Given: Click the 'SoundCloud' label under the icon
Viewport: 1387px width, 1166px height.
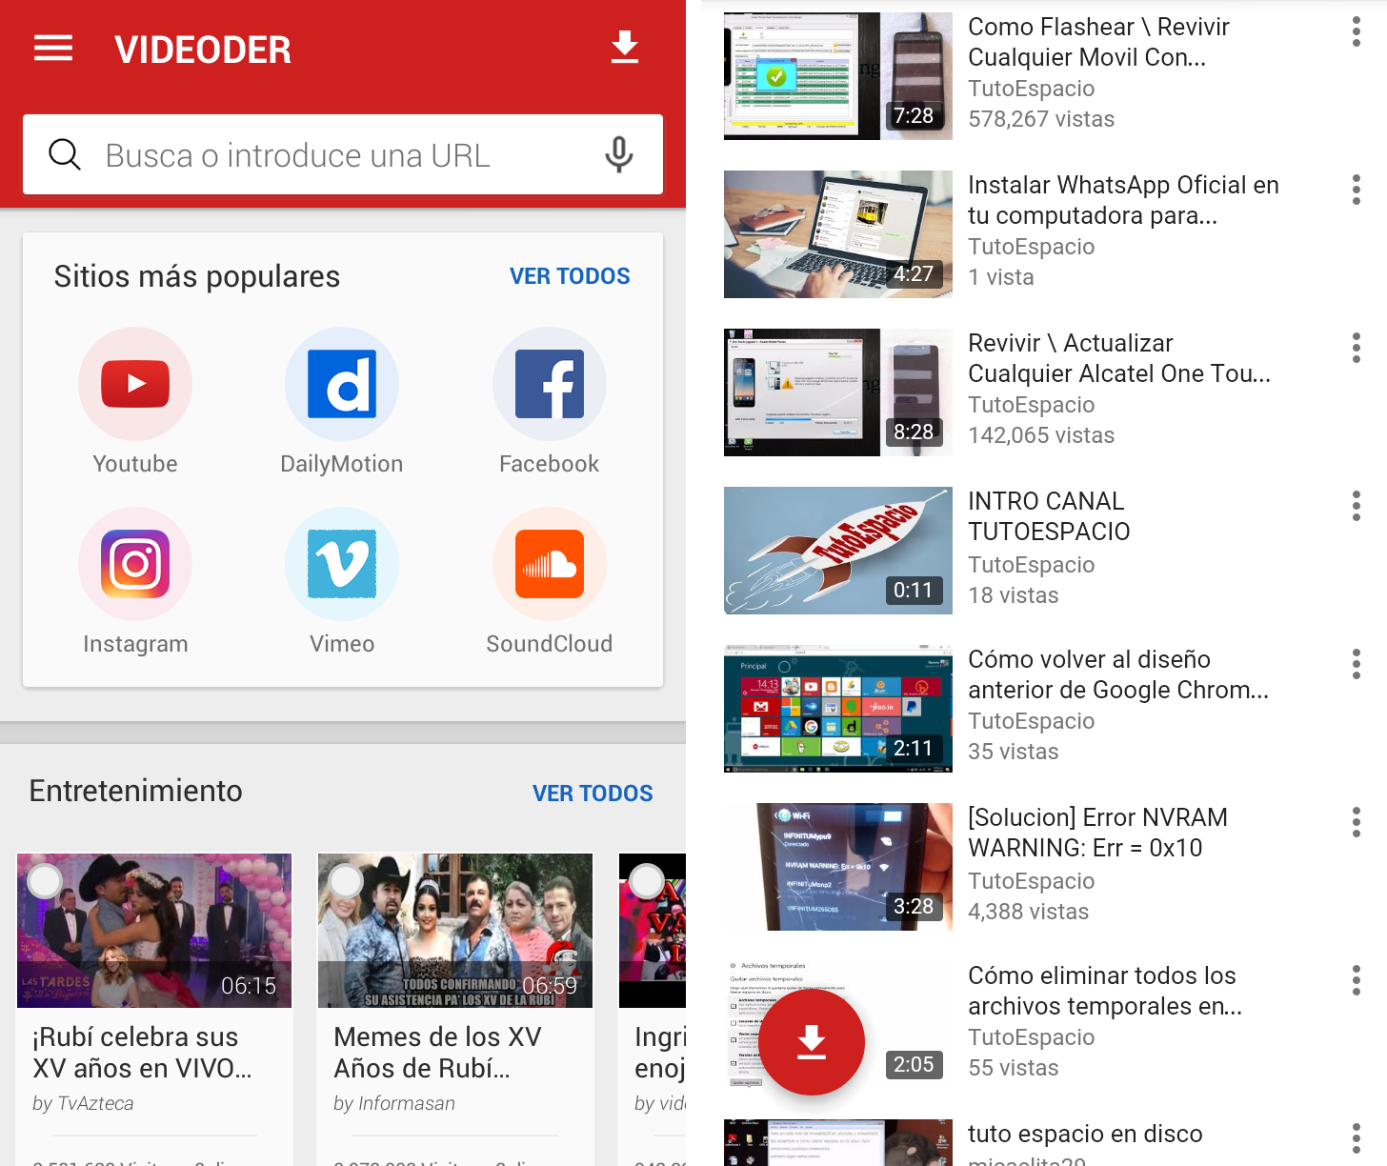Looking at the screenshot, I should (x=550, y=644).
